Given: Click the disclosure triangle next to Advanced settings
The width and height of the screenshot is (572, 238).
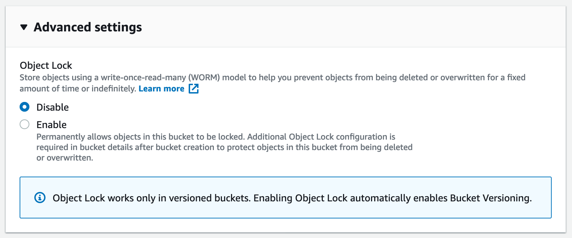Looking at the screenshot, I should pyautogui.click(x=23, y=27).
